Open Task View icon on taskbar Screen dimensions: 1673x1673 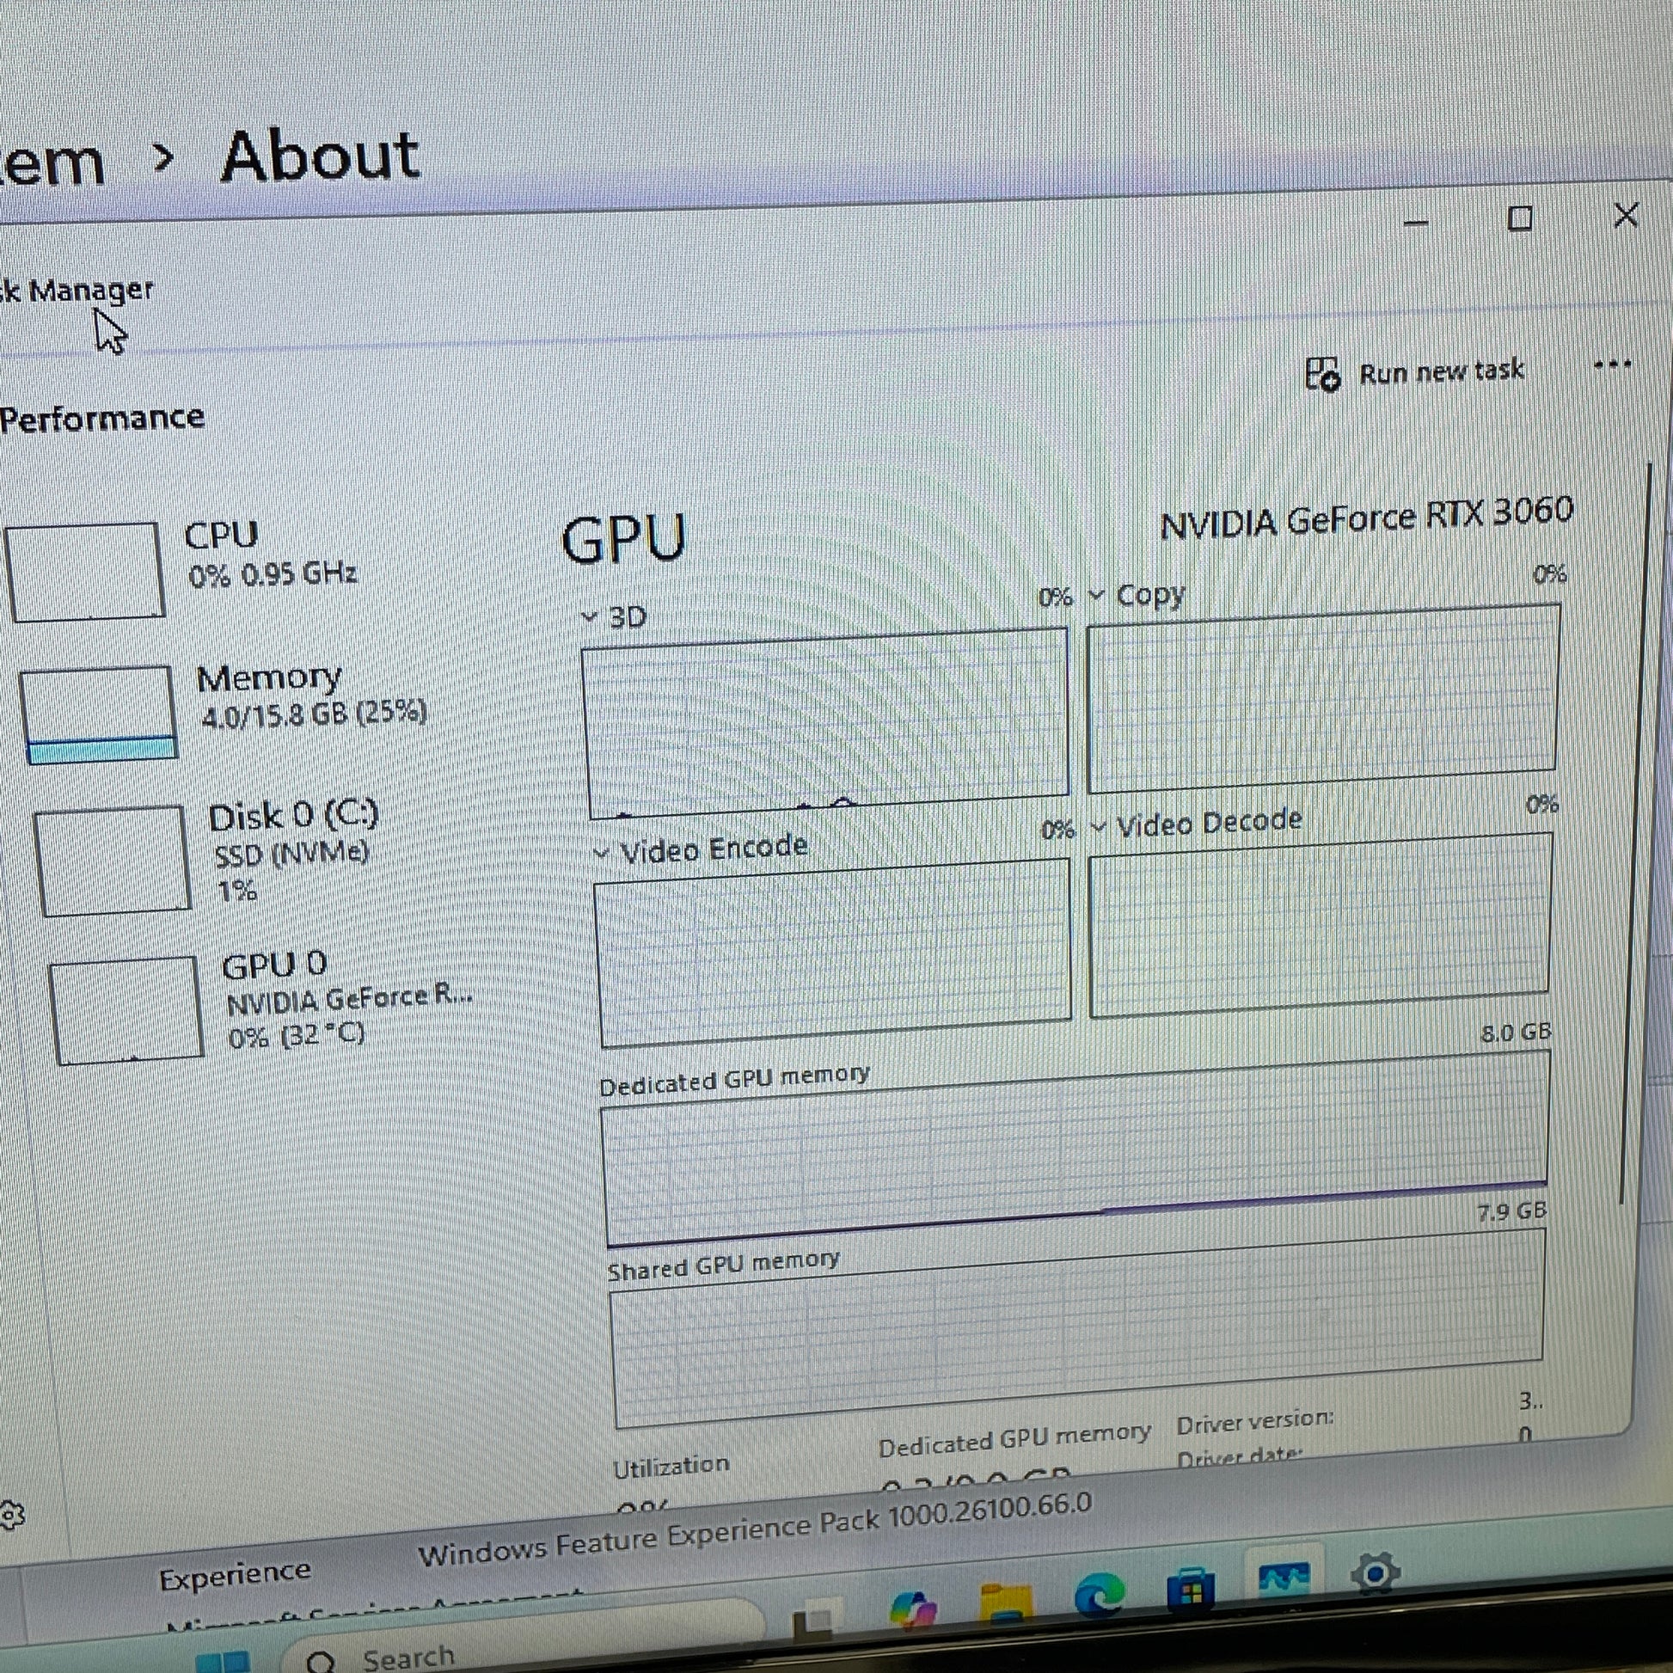point(812,1621)
